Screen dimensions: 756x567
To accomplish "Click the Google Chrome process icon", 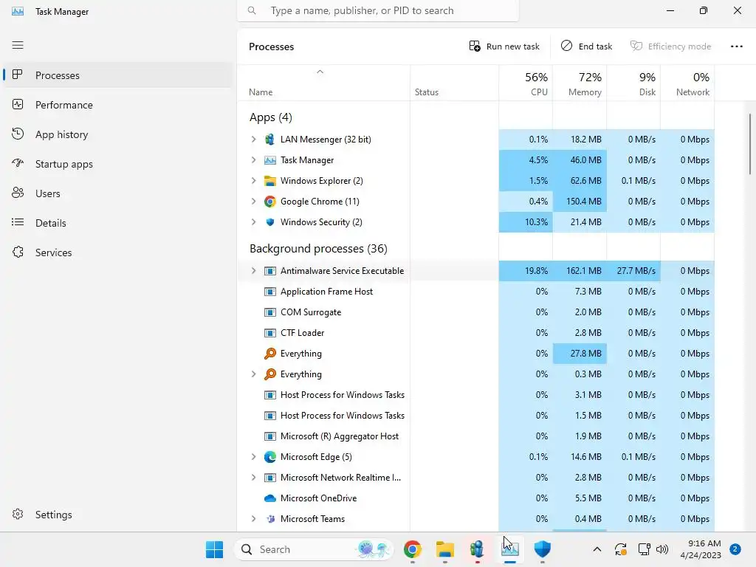I will tap(270, 202).
